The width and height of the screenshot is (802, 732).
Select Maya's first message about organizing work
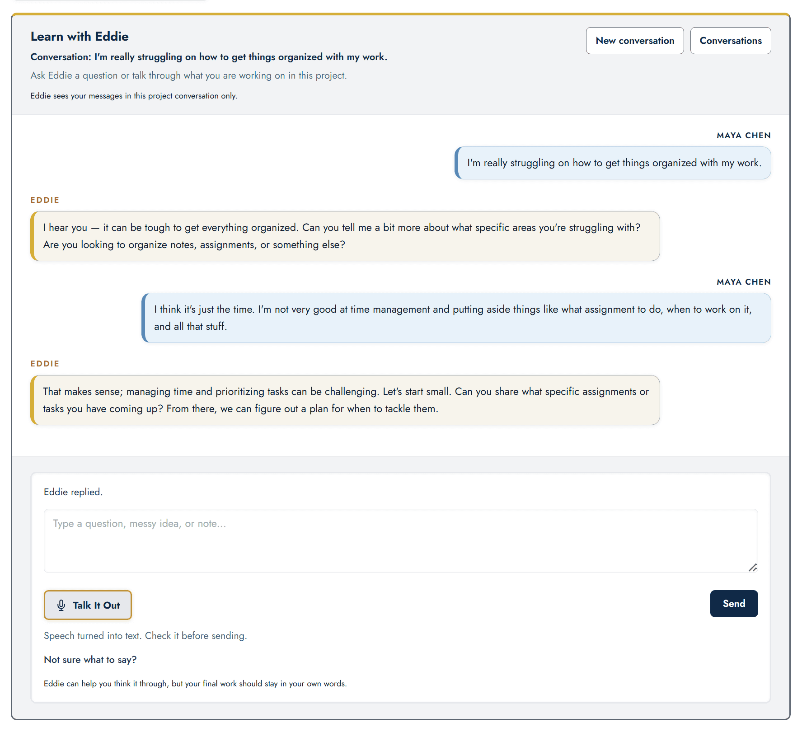click(613, 163)
